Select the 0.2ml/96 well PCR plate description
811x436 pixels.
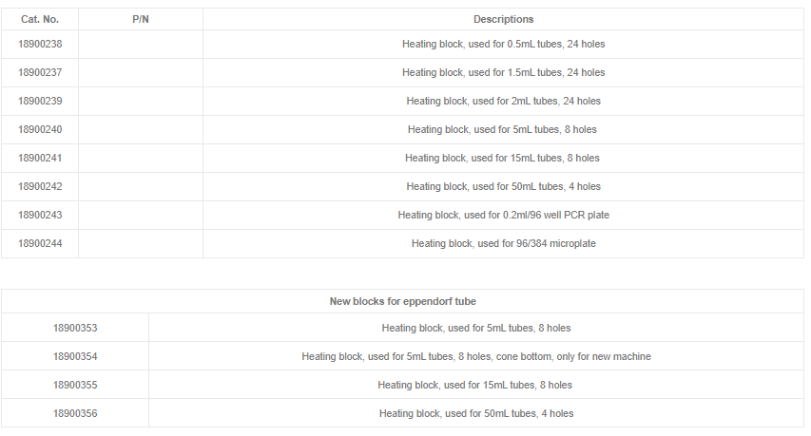click(503, 216)
